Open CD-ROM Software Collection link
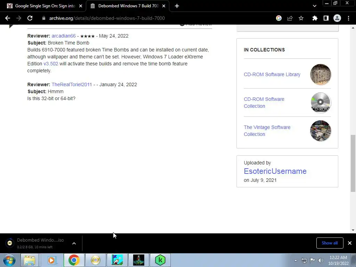Image resolution: width=356 pixels, height=267 pixels. [264, 103]
